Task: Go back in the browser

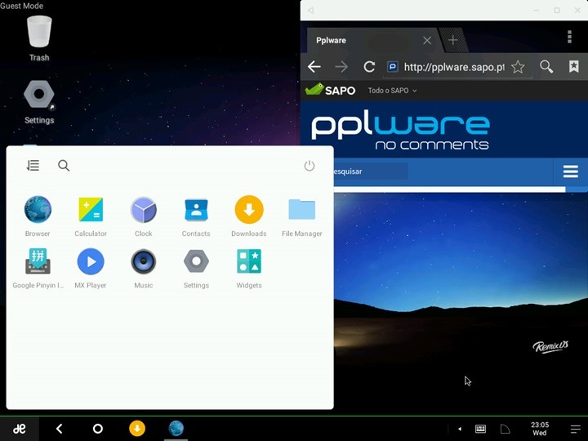Action: [314, 67]
